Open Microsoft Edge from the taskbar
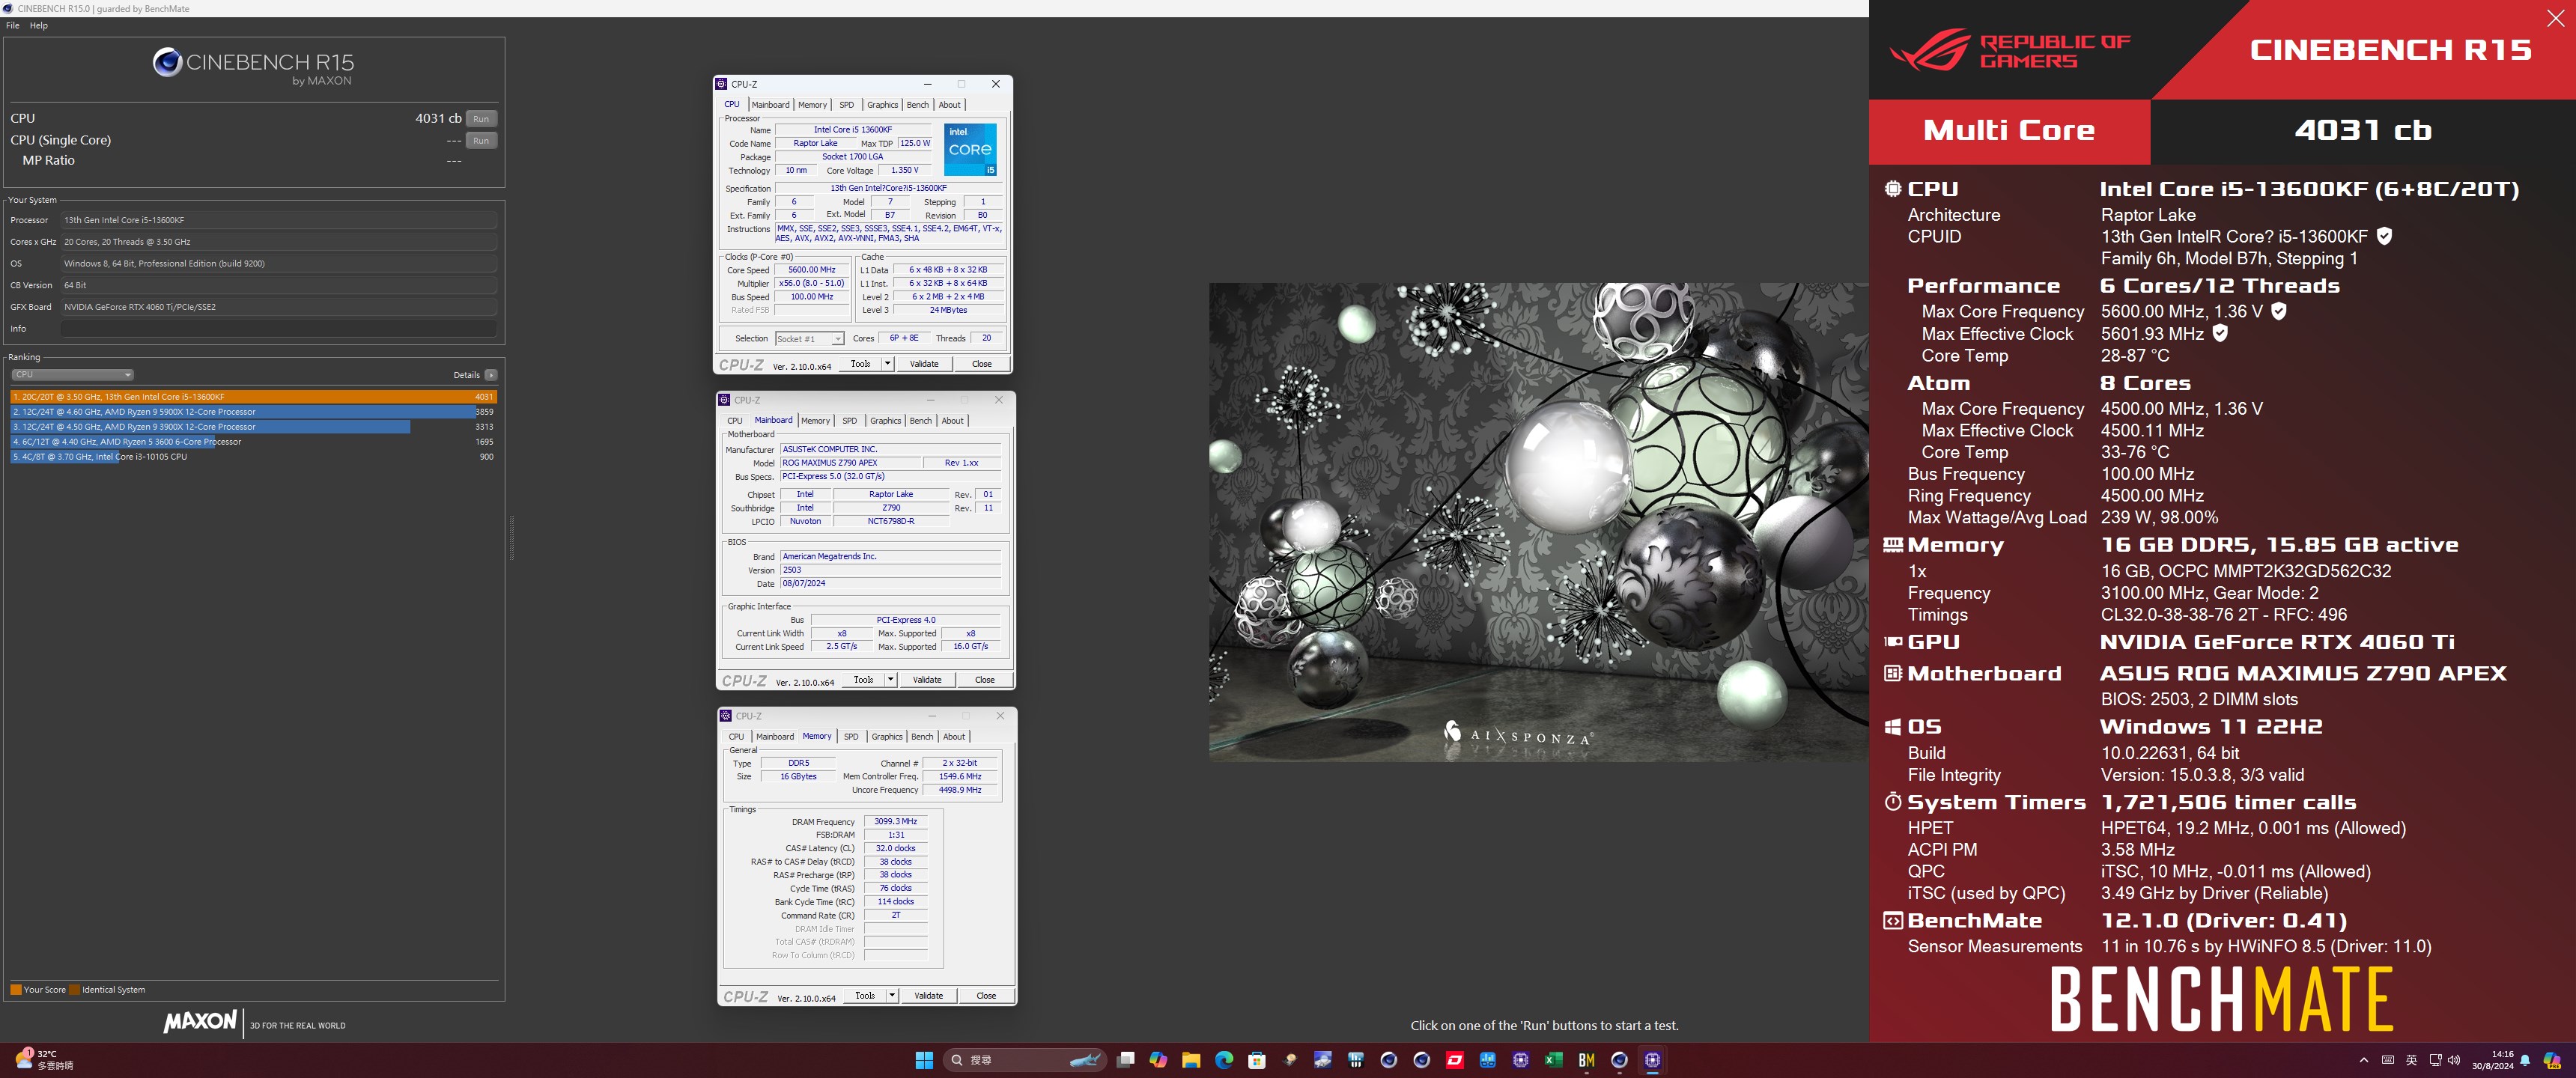Viewport: 2576px width, 1078px height. (1224, 1060)
